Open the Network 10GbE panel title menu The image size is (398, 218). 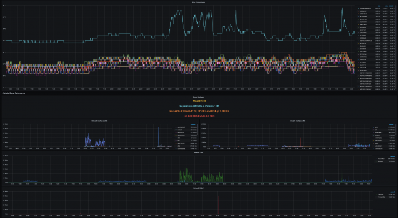199,188
